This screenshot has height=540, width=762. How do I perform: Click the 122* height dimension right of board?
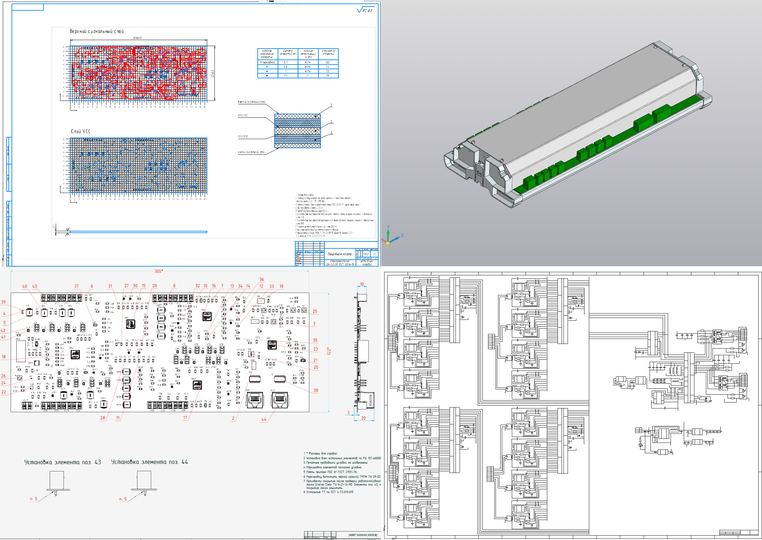click(329, 351)
